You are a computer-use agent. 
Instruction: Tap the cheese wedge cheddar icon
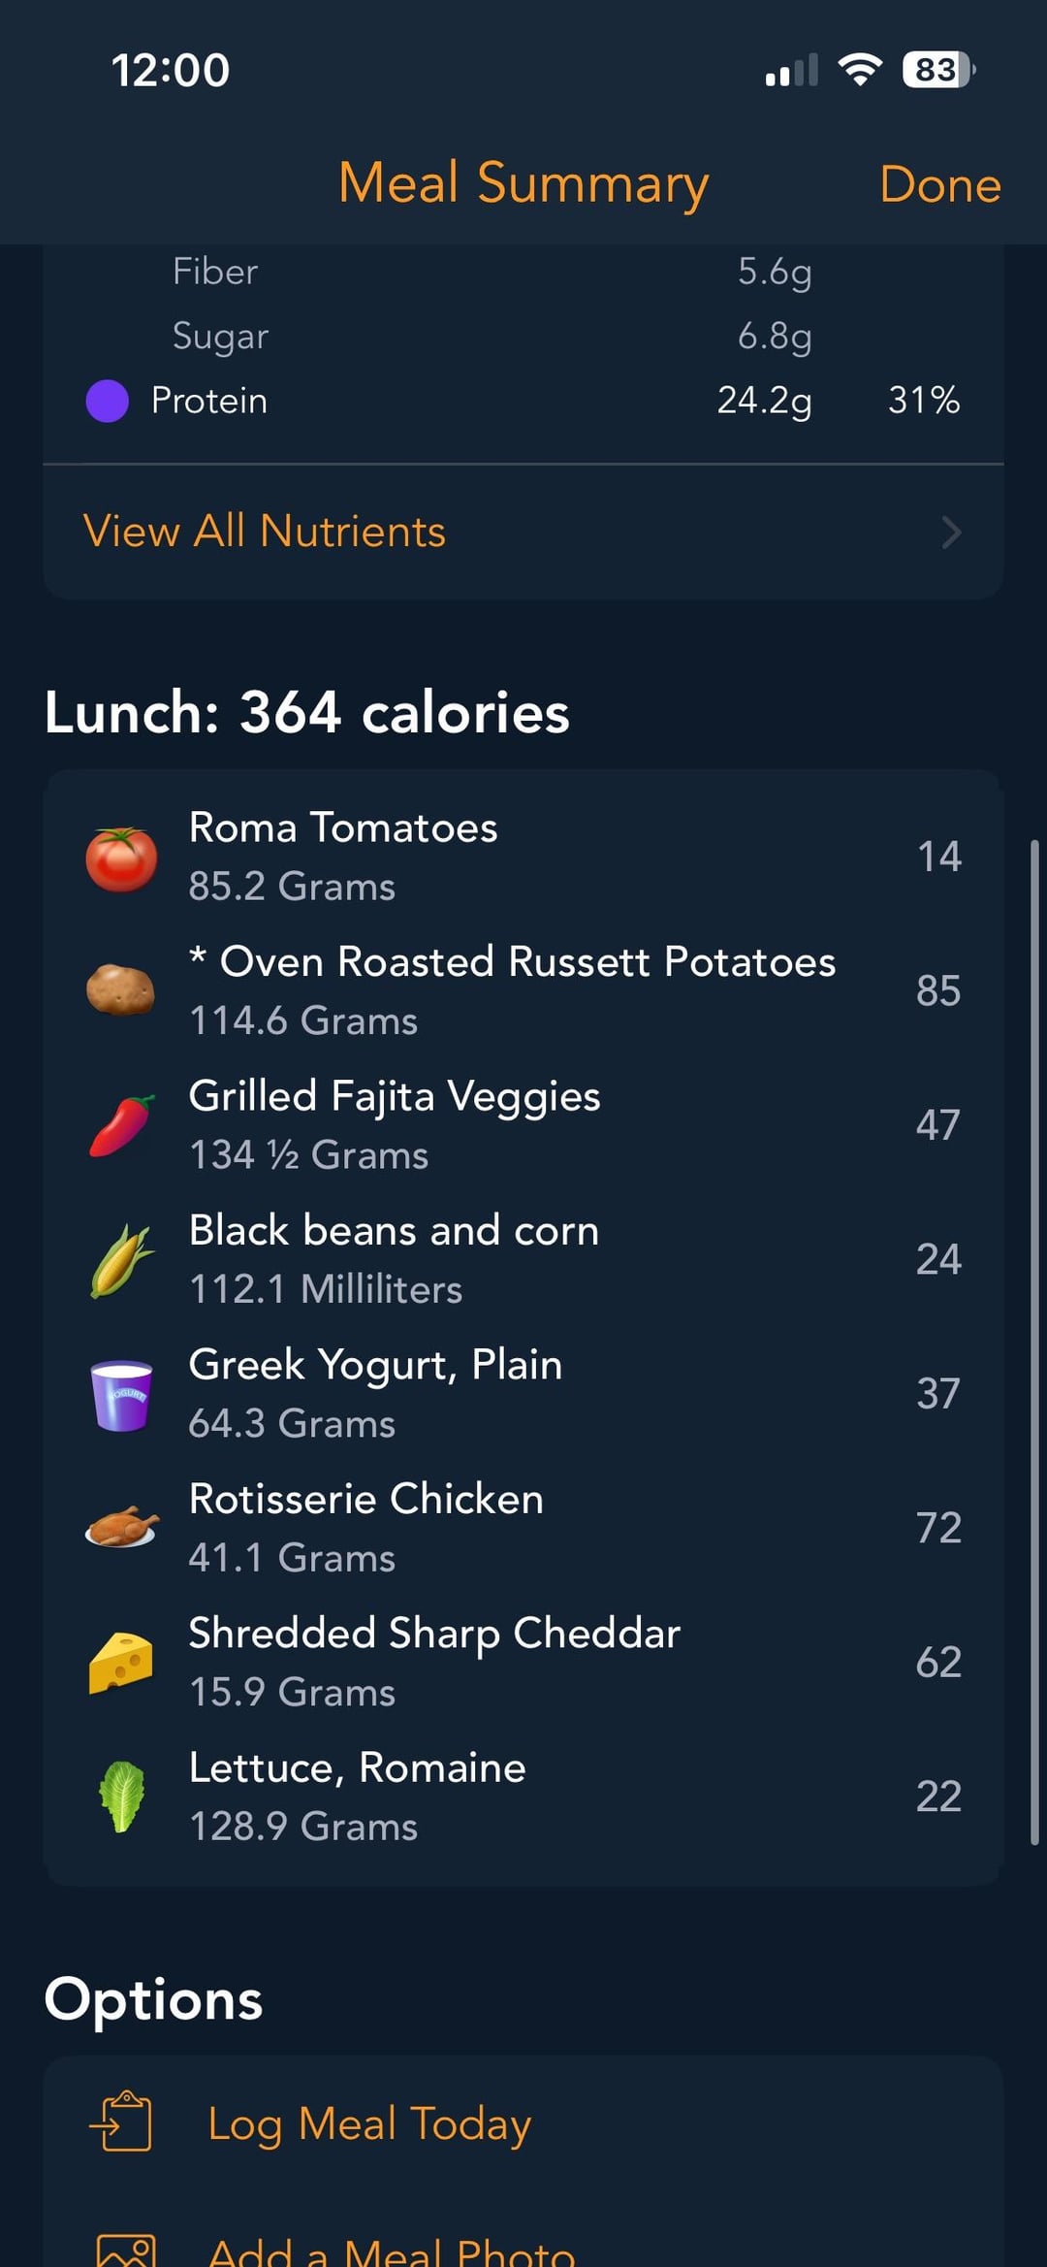(121, 1663)
